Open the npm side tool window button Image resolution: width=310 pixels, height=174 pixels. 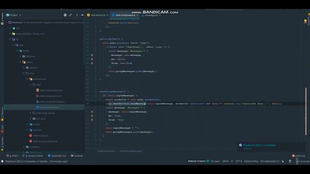pyautogui.click(x=2, y=129)
